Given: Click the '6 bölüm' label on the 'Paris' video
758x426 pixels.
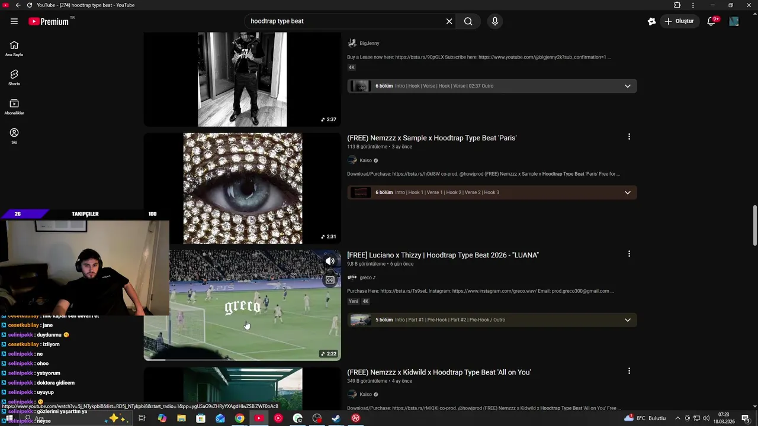Looking at the screenshot, I should point(384,192).
